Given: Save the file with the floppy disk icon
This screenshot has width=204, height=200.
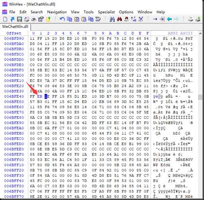Looking at the screenshot, I should [20, 19].
